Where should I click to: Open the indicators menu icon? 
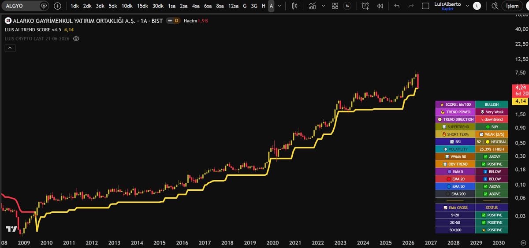tap(312, 6)
